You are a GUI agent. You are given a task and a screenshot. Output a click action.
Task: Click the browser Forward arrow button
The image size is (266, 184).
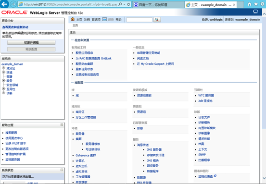tap(13, 4)
